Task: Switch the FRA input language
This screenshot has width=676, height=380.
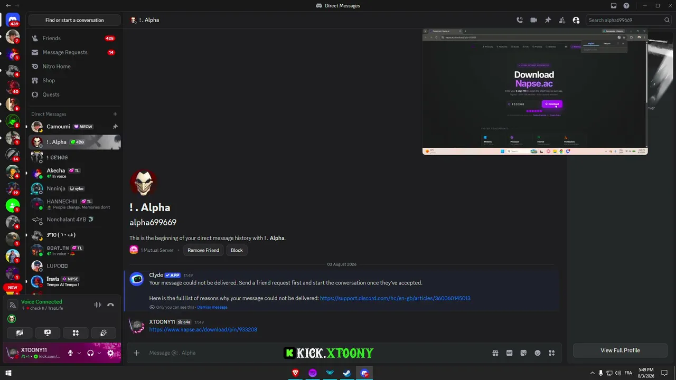Action: click(628, 373)
